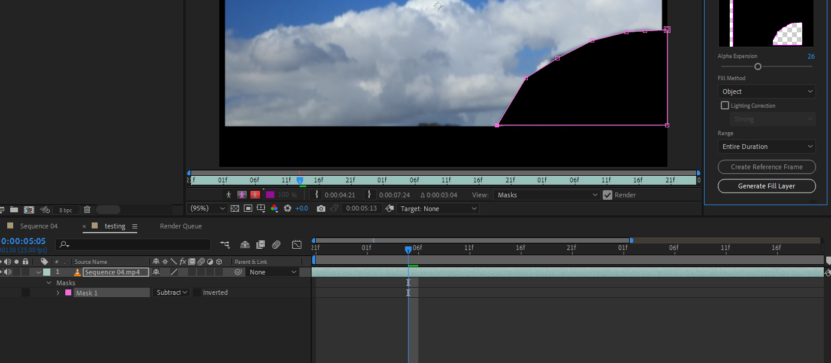This screenshot has width=831, height=363.
Task: Change Mask 1 mode from Subtract
Action: click(171, 292)
